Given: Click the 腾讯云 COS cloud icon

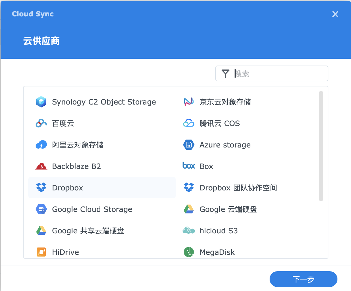Looking at the screenshot, I should tap(189, 123).
